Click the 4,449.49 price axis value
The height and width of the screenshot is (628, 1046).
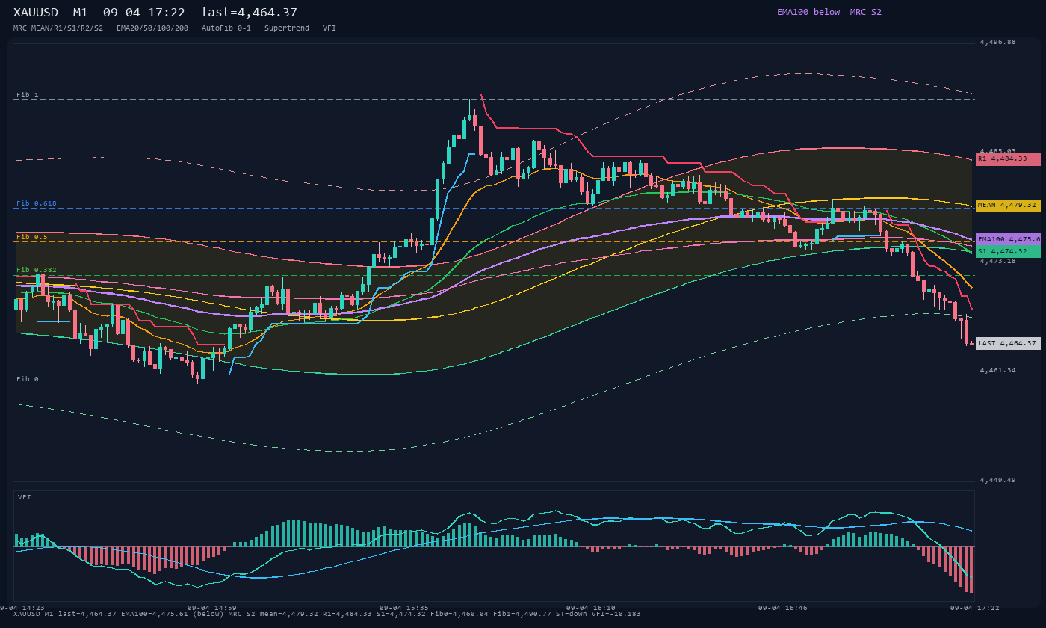coord(998,480)
